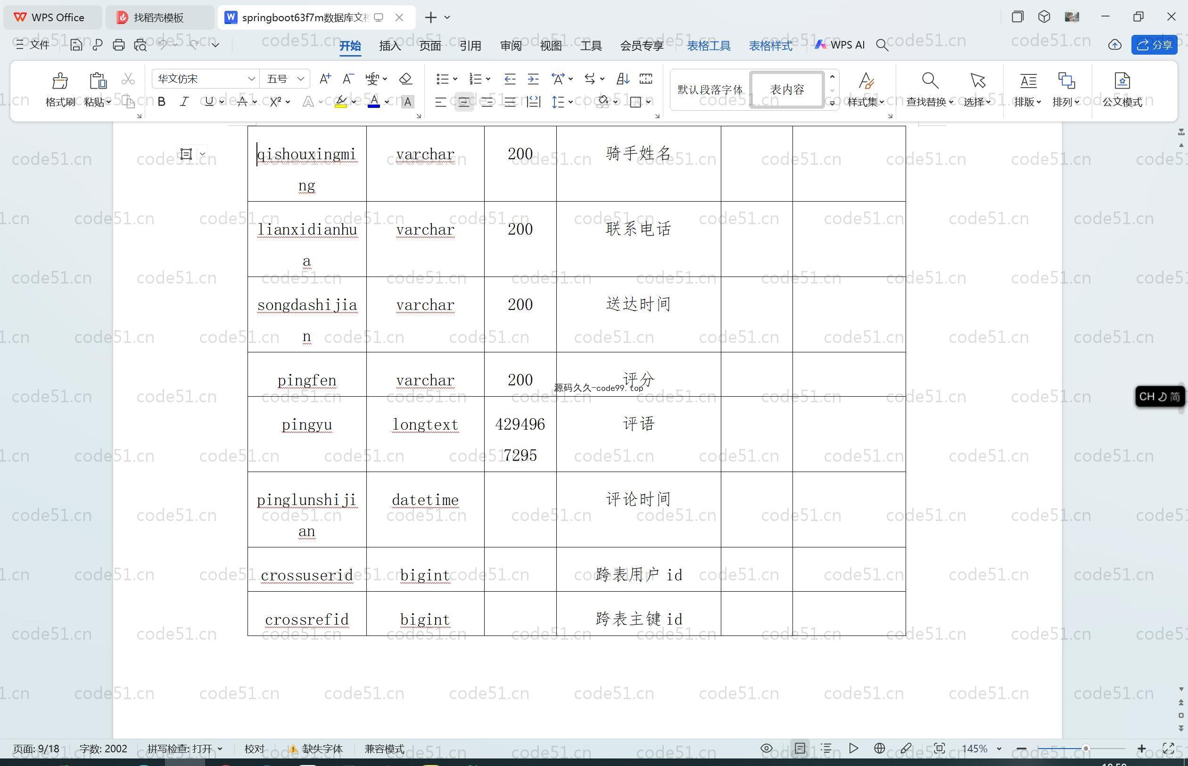This screenshot has height=766, width=1188.
Task: Click the yellow highlight color button
Action: (x=341, y=102)
